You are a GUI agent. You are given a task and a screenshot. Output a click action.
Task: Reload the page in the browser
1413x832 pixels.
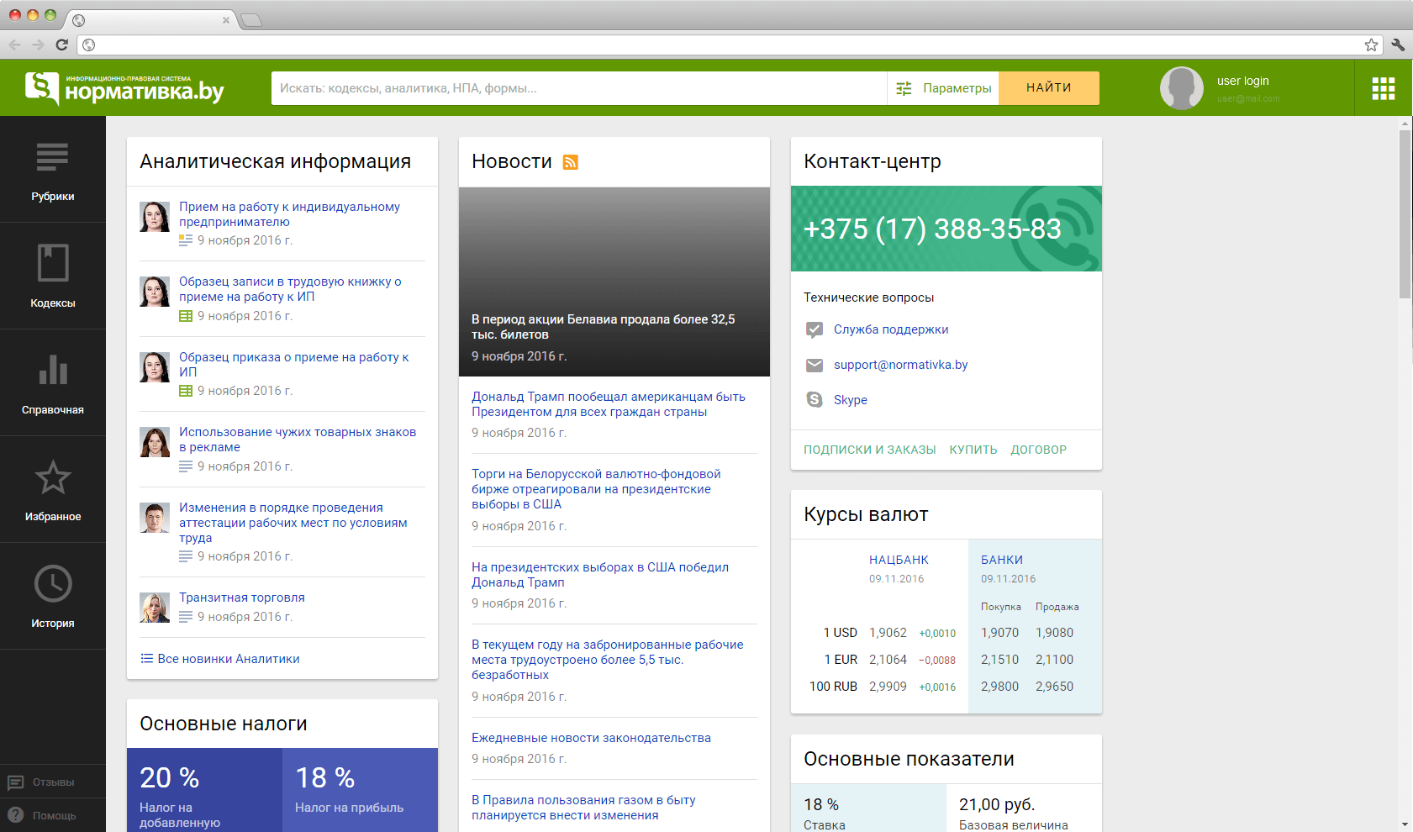61,45
